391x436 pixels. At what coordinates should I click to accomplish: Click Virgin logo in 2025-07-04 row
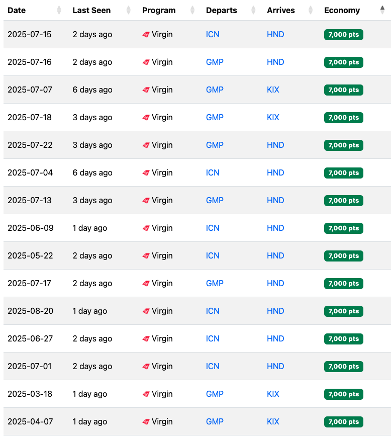coord(146,173)
